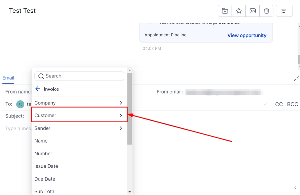Viewport: 300px width, 195px height.
Task: Star this conversation
Action: pos(239,11)
